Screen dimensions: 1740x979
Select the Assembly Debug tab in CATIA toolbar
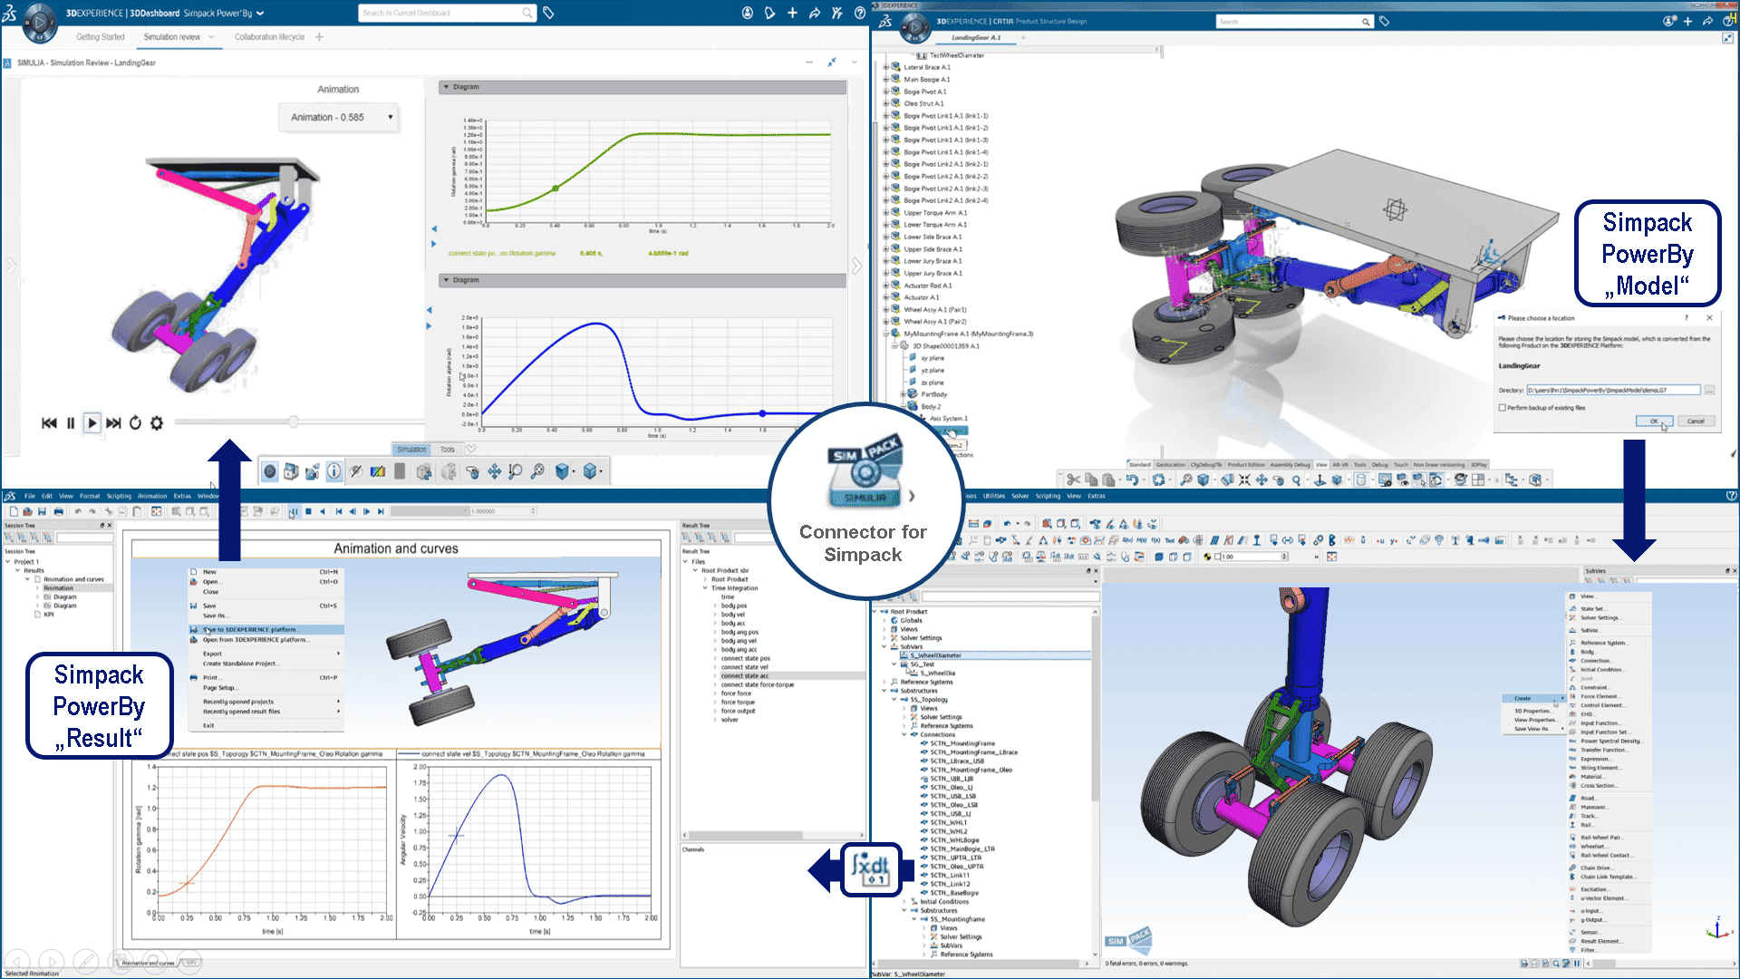coord(1289,464)
